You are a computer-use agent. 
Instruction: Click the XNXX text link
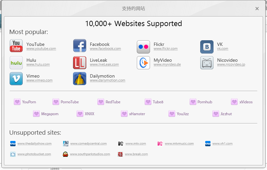[x=90, y=114]
